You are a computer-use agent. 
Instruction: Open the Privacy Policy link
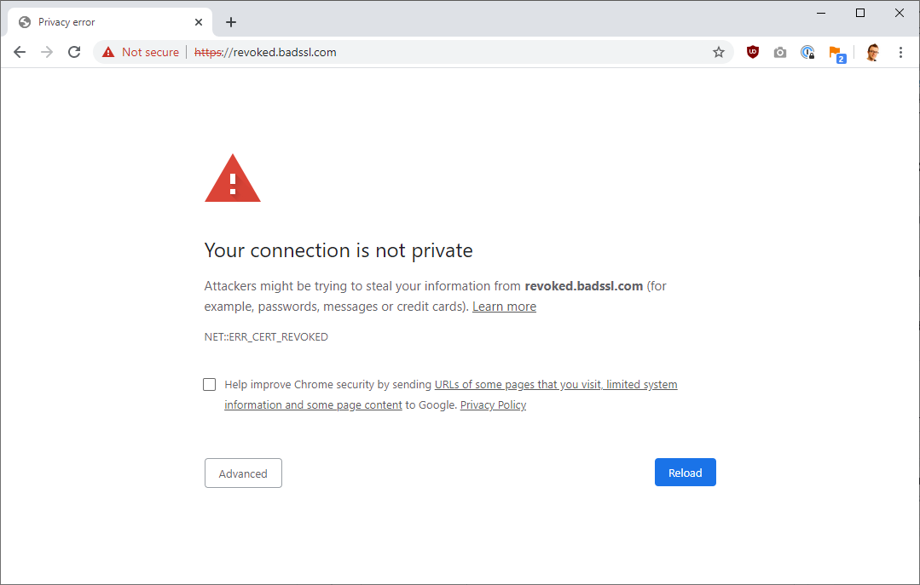(493, 405)
